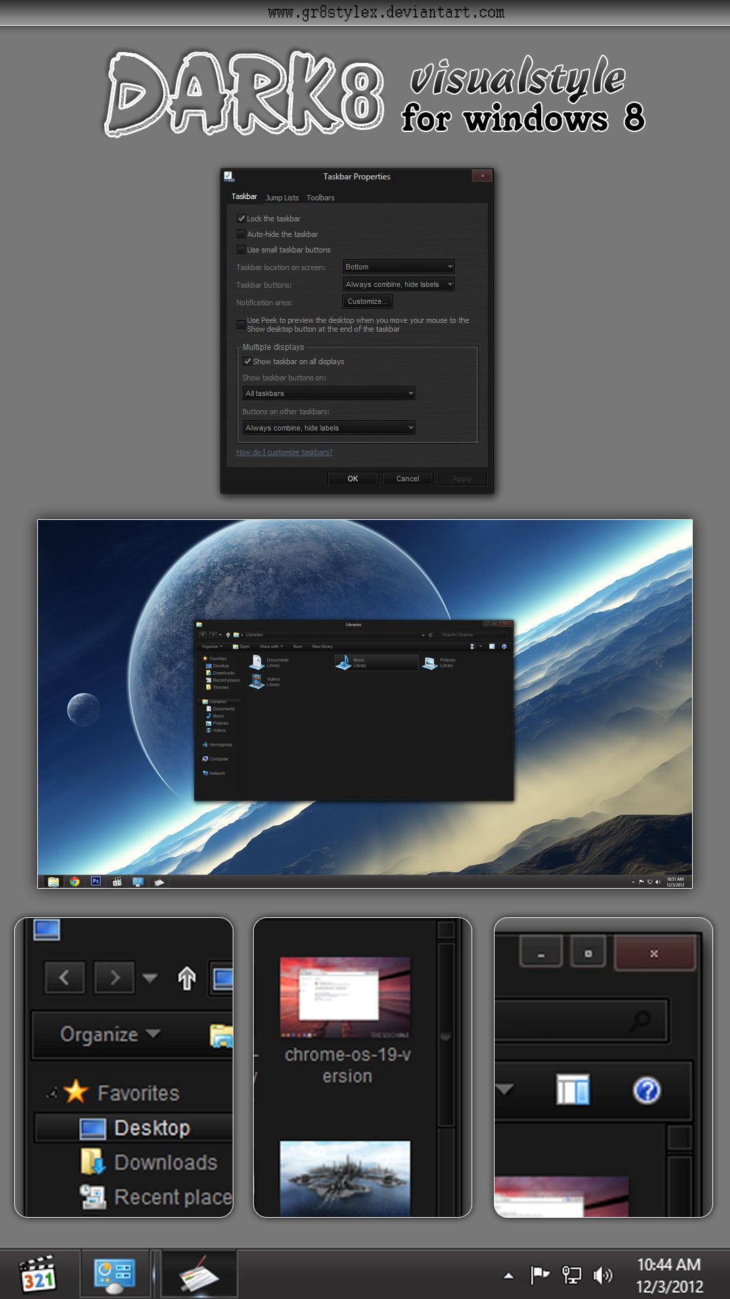This screenshot has height=1299, width=730.
Task: Open the Libraries address bar history dropdown
Action: [x=424, y=635]
